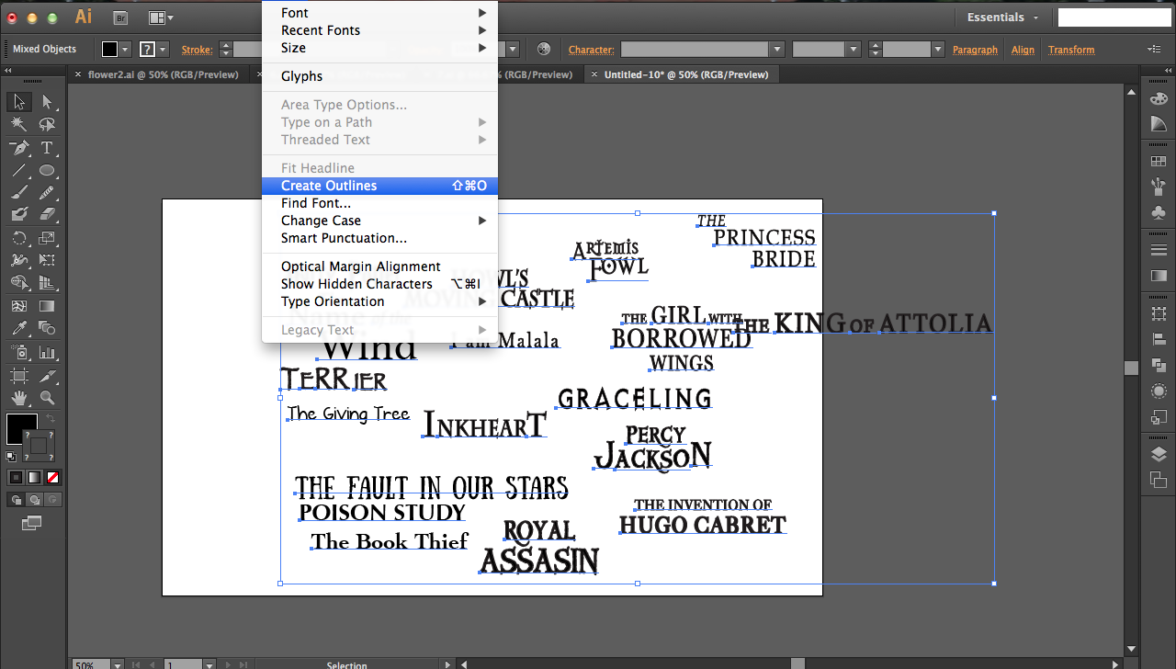Select the Ellipse tool
Screen dimensions: 1176x669
tap(47, 170)
